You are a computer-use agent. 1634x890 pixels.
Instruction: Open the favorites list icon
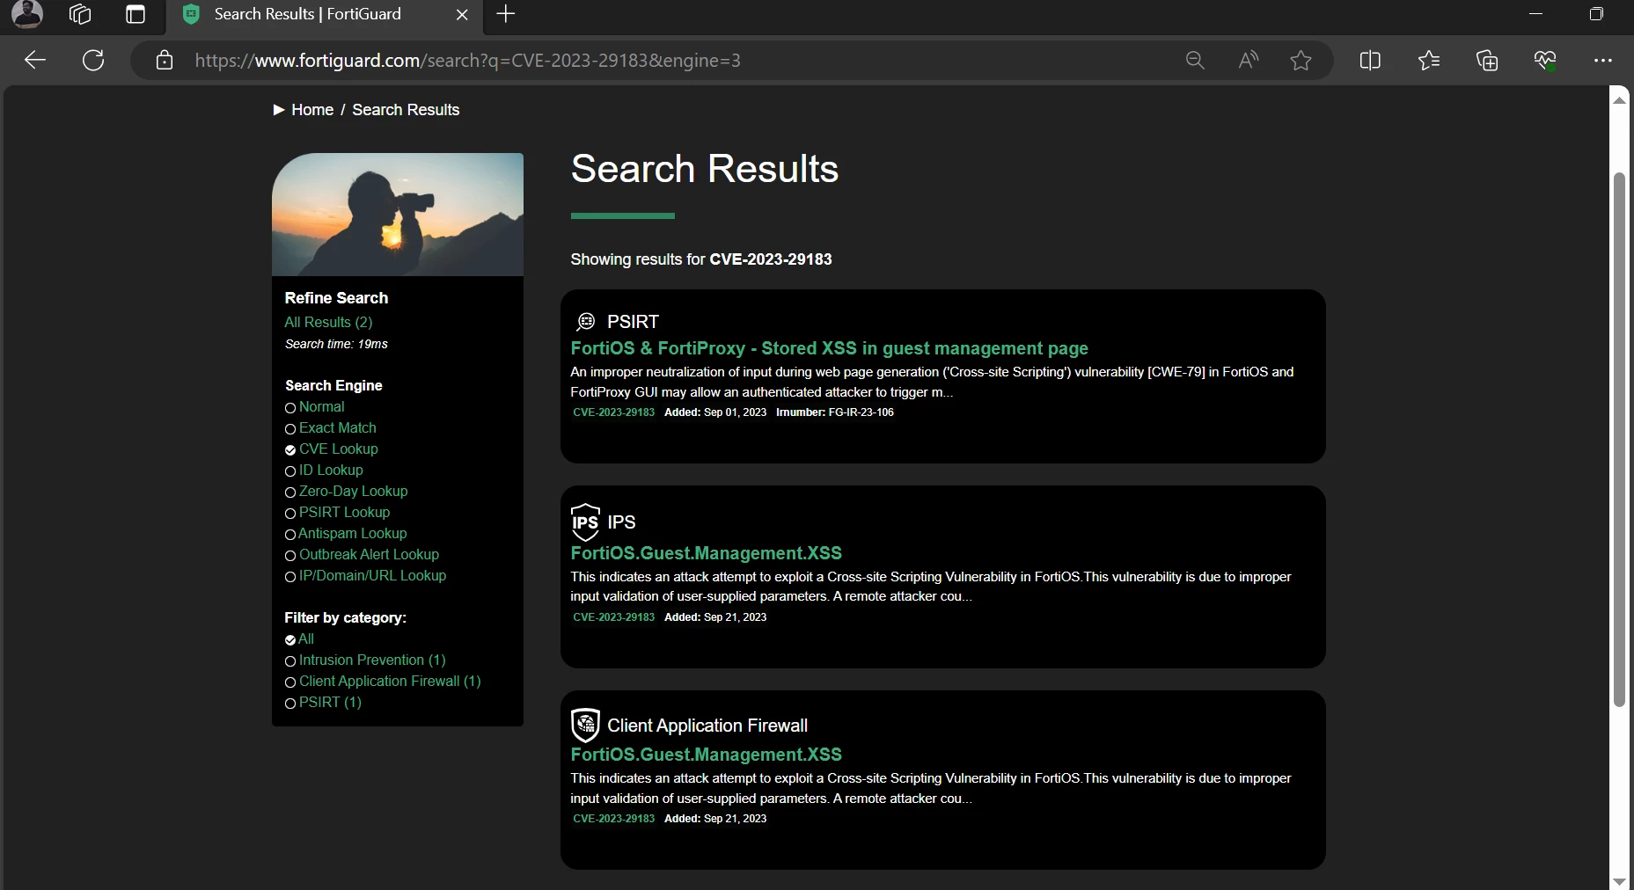coord(1429,60)
